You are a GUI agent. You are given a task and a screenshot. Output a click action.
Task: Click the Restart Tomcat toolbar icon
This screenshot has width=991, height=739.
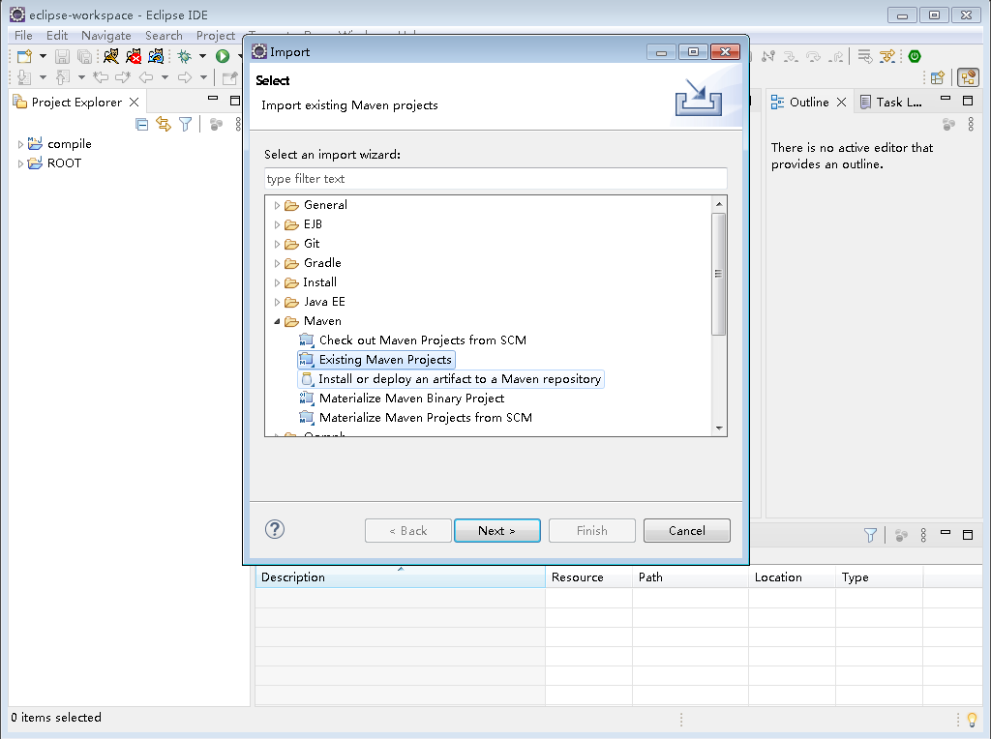coord(156,56)
